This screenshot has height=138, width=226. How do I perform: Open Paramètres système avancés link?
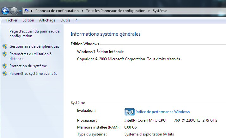coord(33,74)
